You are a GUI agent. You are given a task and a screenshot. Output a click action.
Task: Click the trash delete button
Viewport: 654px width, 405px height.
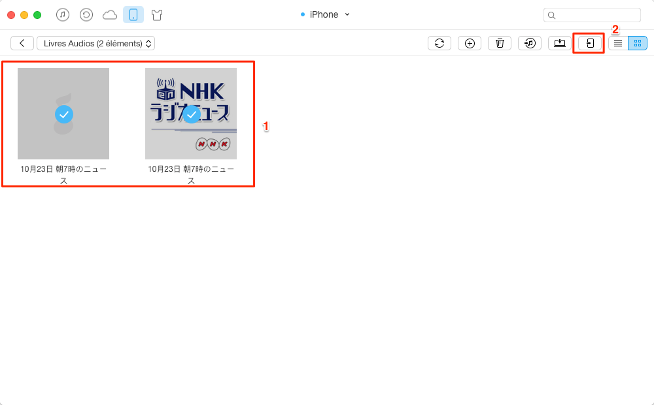coord(500,43)
